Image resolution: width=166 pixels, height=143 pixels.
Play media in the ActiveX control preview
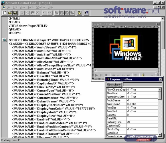(x=96, y=75)
